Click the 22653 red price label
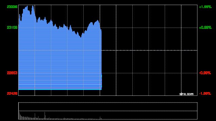Viewport: 216px width, 121px height. click(x=12, y=73)
